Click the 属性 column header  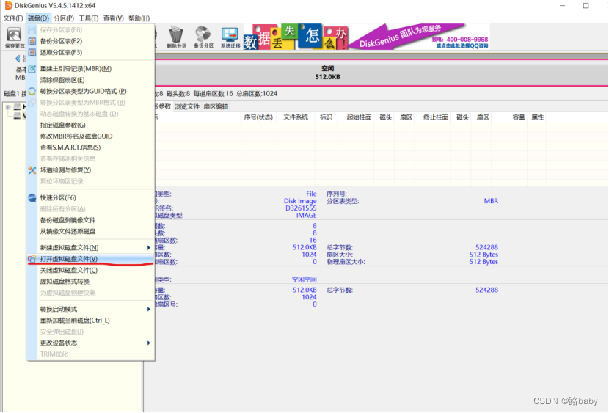[538, 117]
